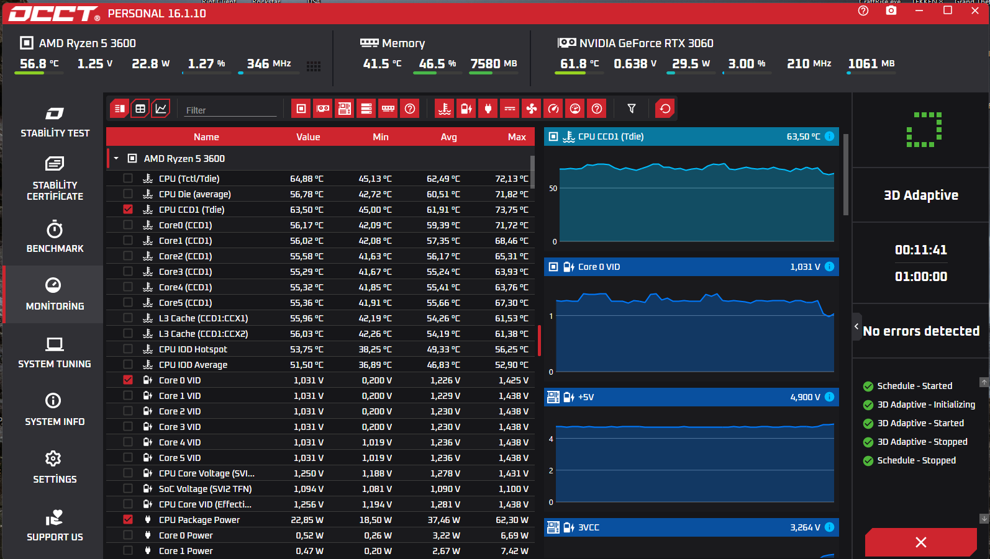Take a screenshot with camera icon
The width and height of the screenshot is (990, 559).
[x=891, y=11]
